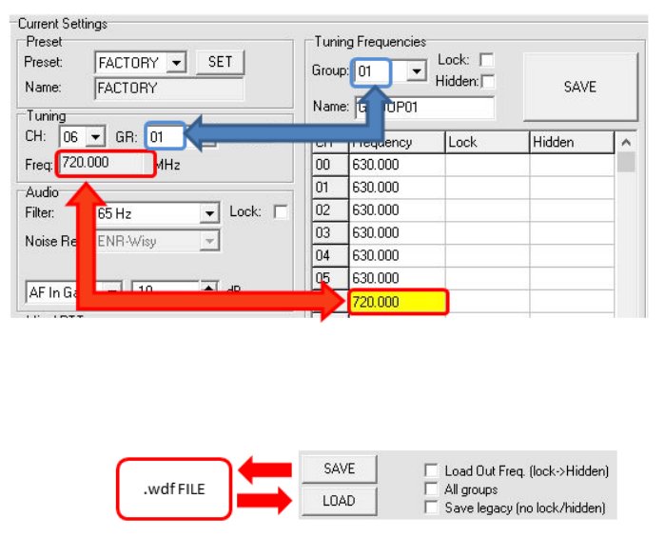Open the CH 06 channel dropdown

point(96,137)
